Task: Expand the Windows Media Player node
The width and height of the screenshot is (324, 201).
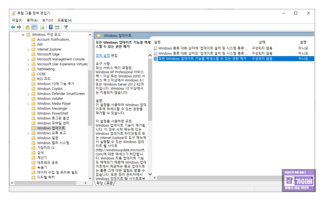Action: coord(28,104)
